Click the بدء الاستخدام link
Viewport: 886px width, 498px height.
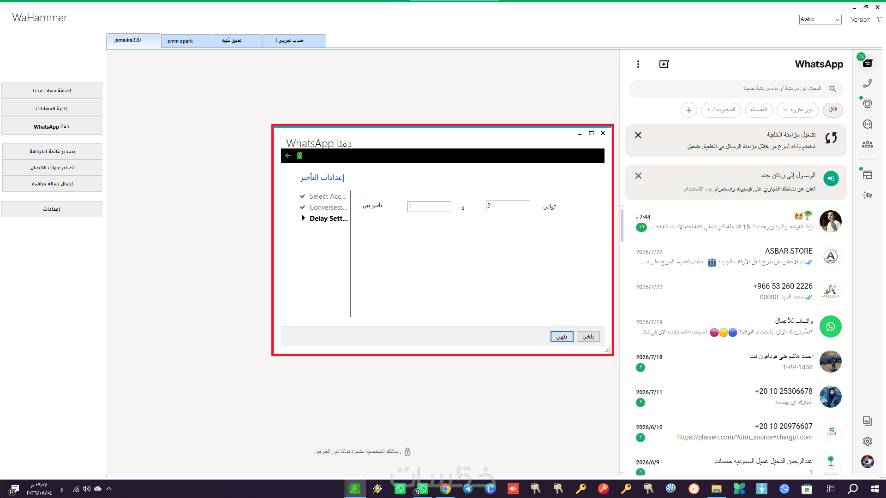coord(698,189)
